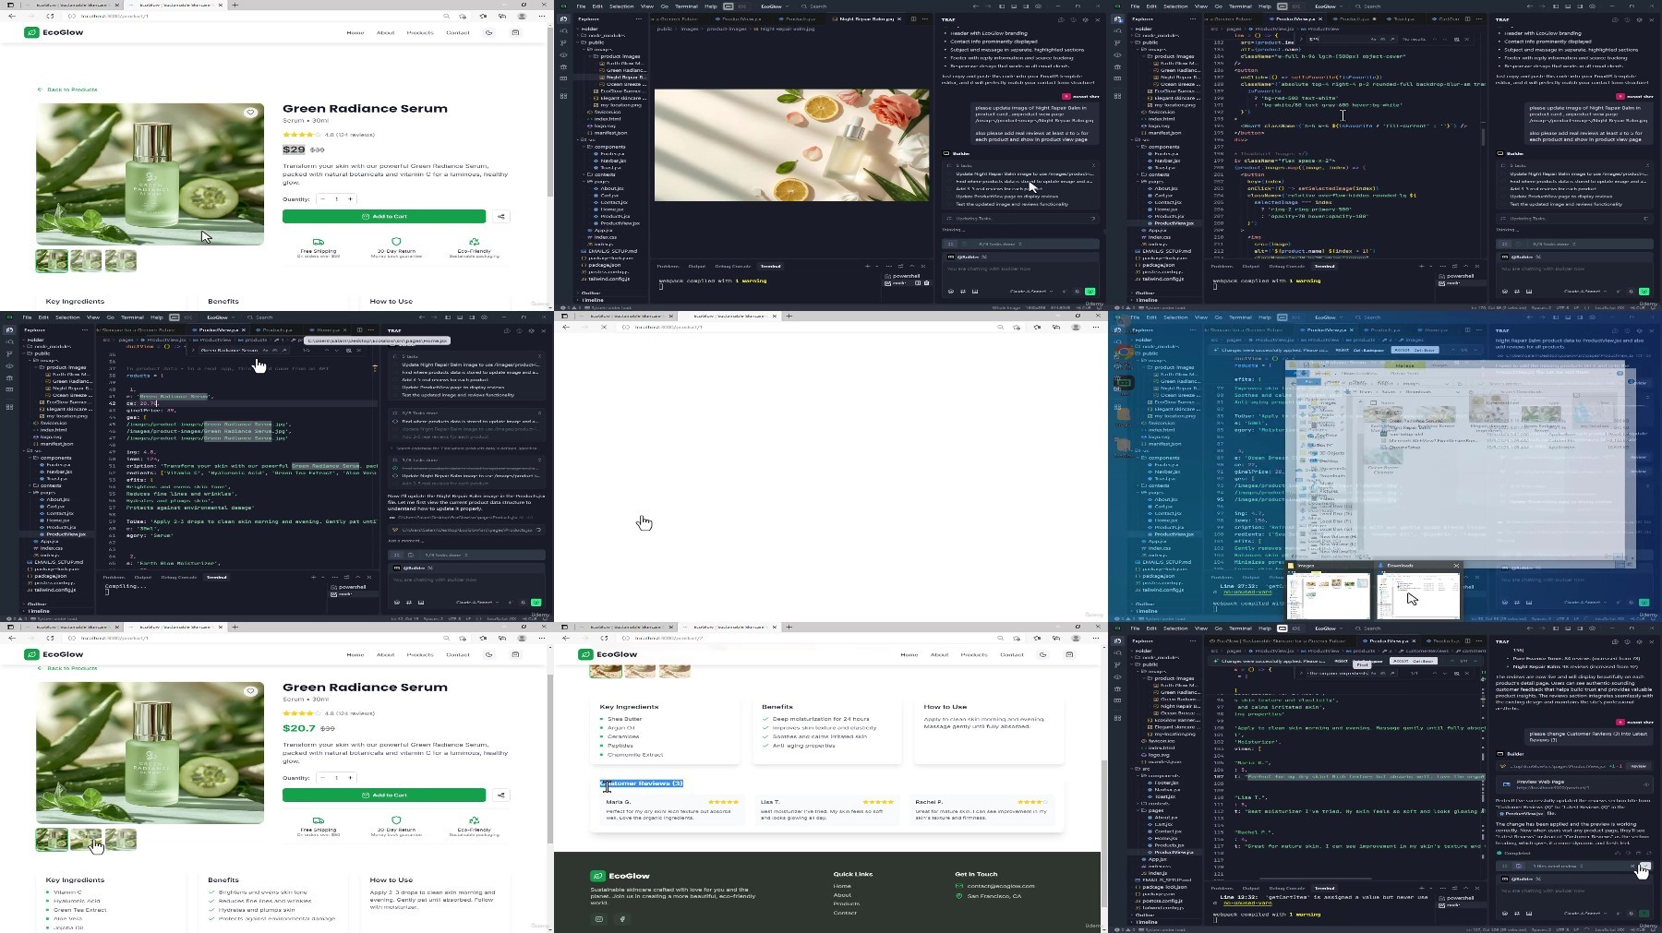Open File menu in the Night Repair Balm preview IDE
Image resolution: width=1662 pixels, height=933 pixels.
click(x=582, y=6)
